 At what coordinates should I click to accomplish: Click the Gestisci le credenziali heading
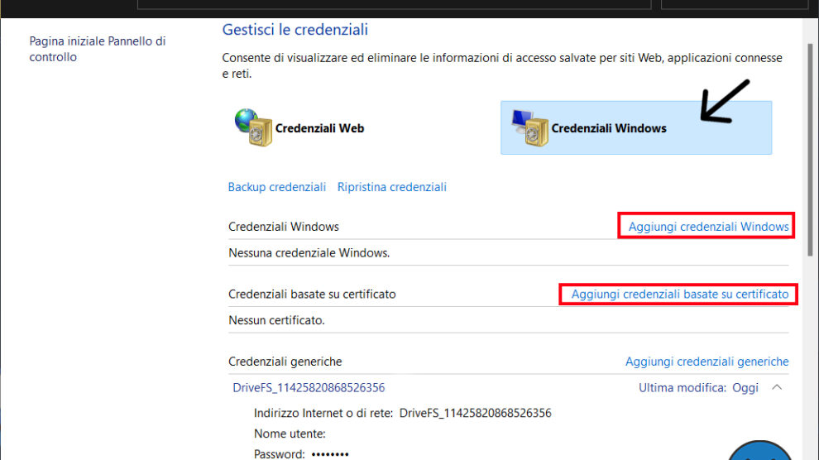tap(295, 30)
